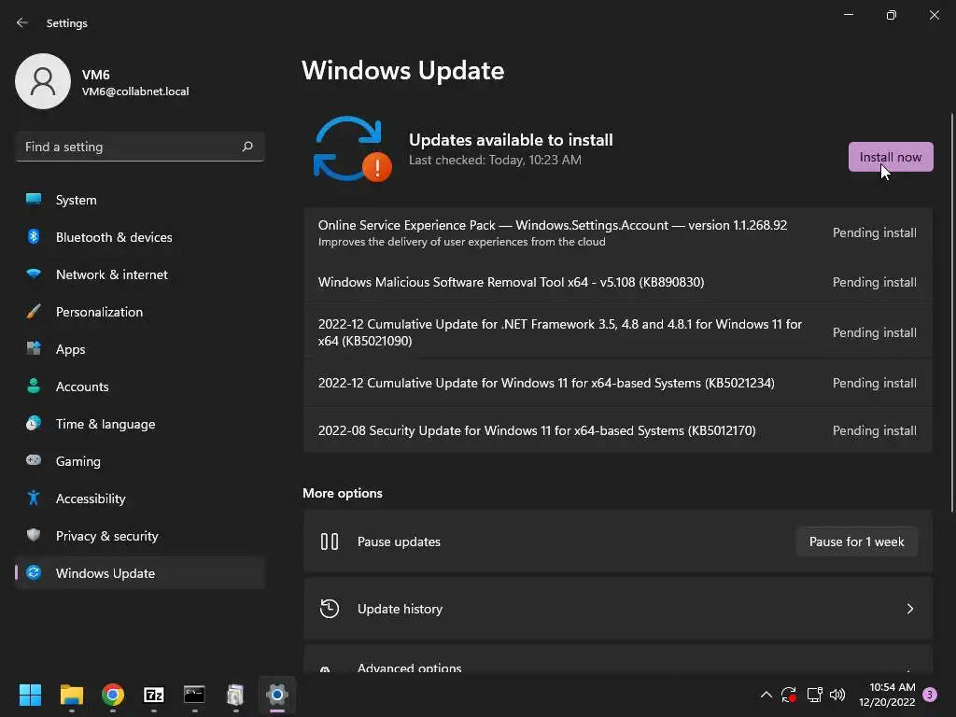Click the Privacy & security shield icon
This screenshot has height=717, width=956.
coord(34,535)
